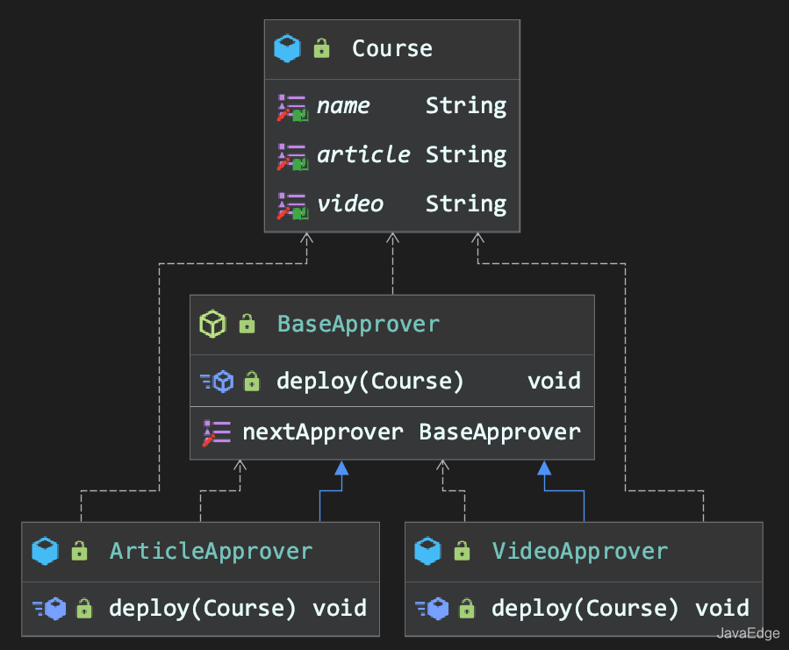
Task: Click the field icon before article
Action: pos(291,156)
